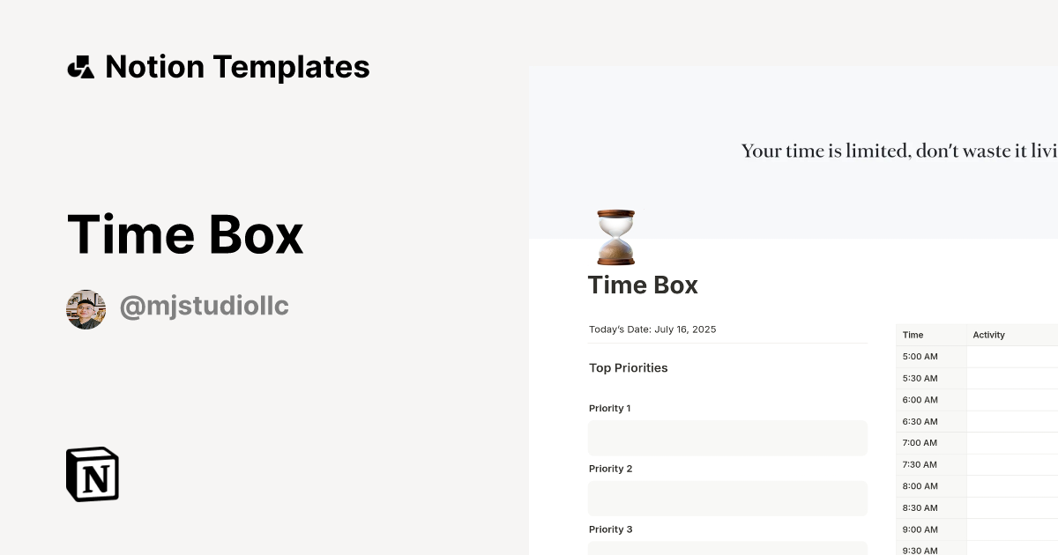Click the 6:30 AM time cell
Screen dimensions: 1058x555
(920, 421)
